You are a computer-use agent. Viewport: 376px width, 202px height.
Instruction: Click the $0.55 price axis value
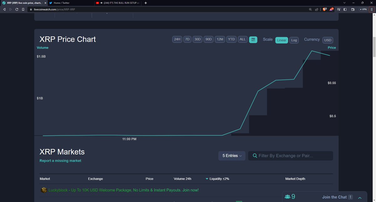332,83
